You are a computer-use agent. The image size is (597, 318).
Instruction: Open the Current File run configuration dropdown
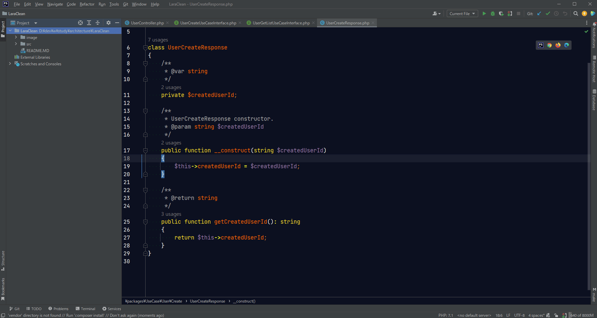tap(462, 13)
